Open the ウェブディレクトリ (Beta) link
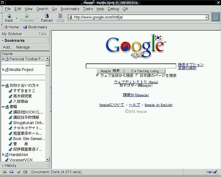 pos(136,82)
